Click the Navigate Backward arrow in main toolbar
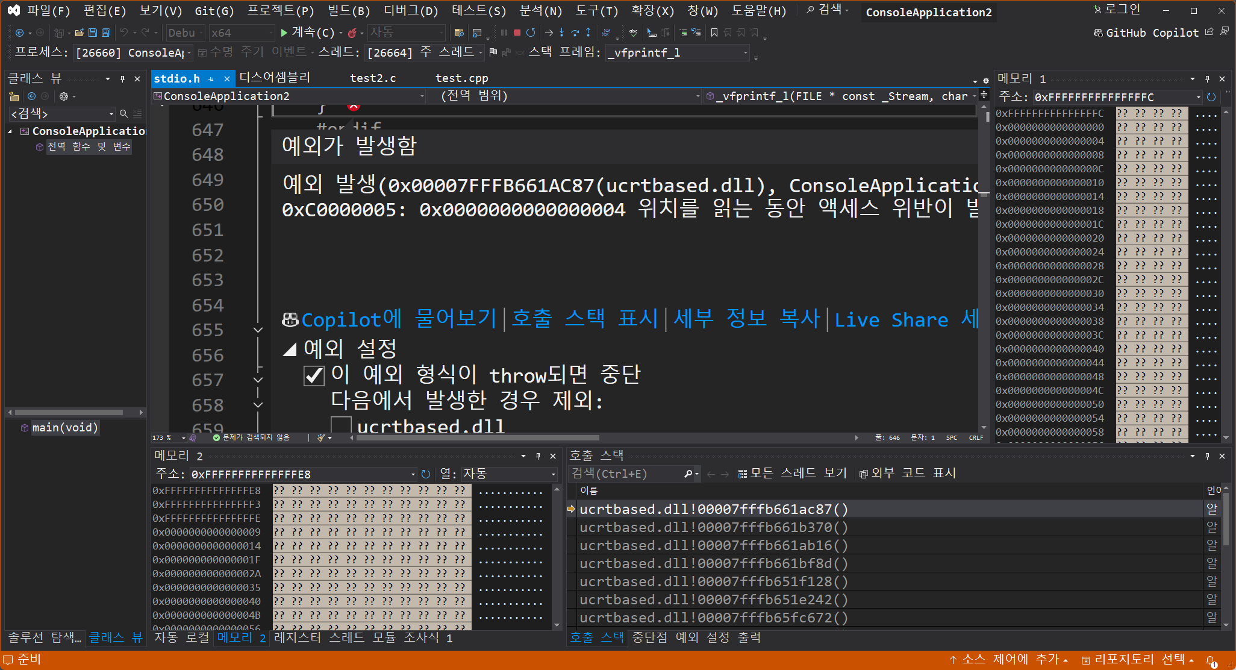Viewport: 1236px width, 670px height. click(x=19, y=33)
